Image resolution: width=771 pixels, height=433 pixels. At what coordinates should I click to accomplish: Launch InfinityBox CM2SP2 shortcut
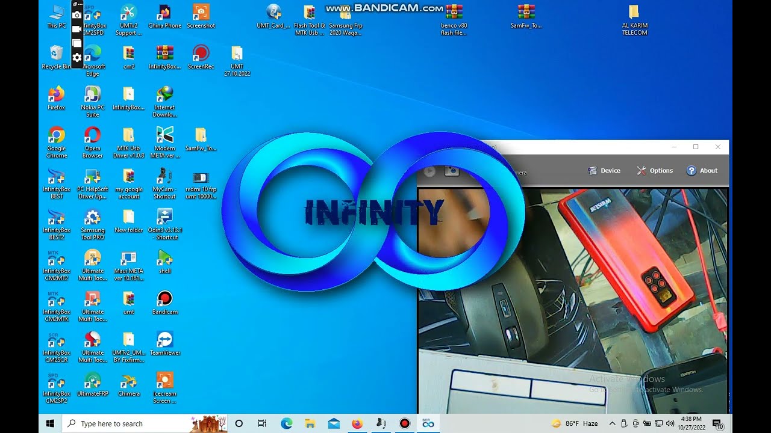pyautogui.click(x=57, y=388)
